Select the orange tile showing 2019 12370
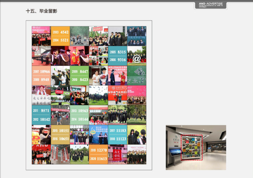253x178 pixels. [99, 154]
